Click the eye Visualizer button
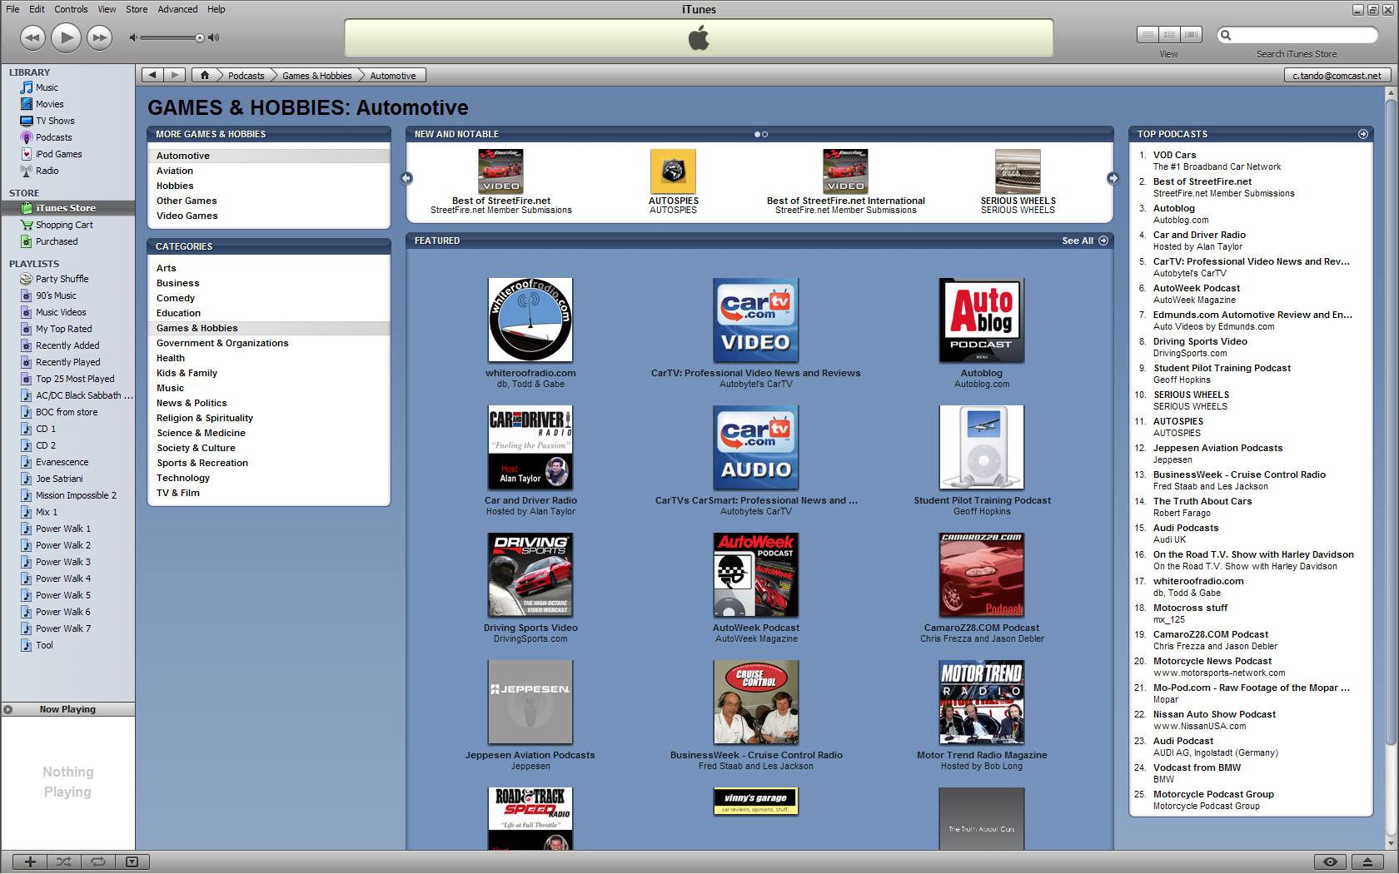 pyautogui.click(x=1330, y=862)
